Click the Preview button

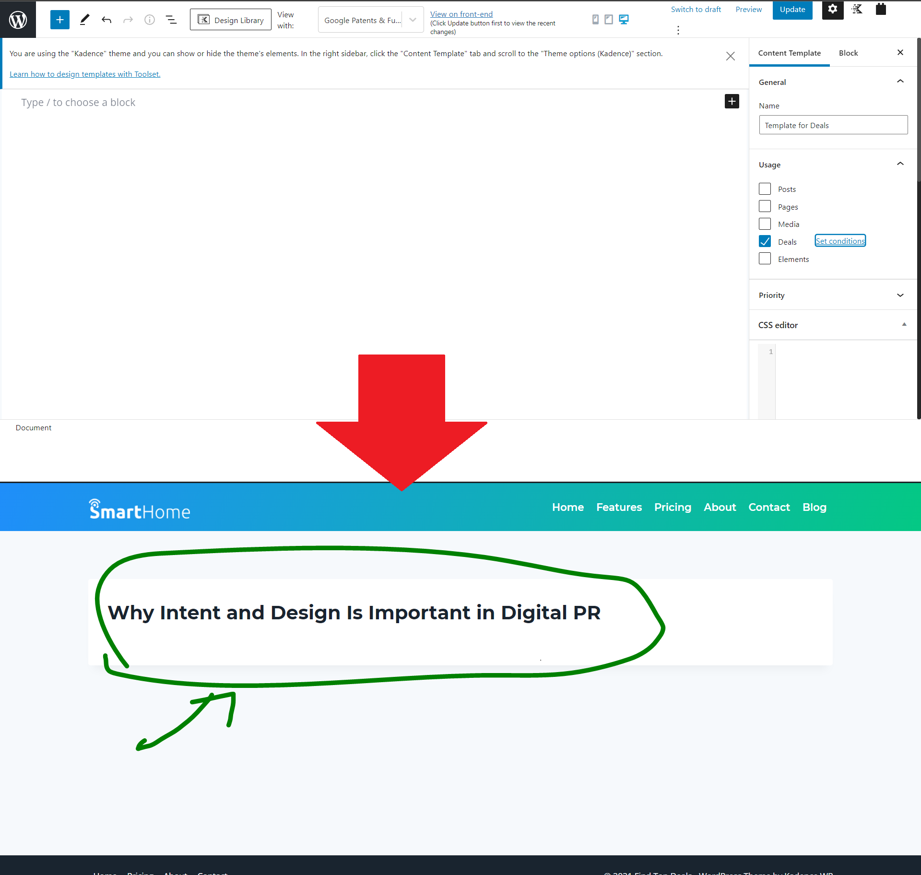click(x=748, y=9)
